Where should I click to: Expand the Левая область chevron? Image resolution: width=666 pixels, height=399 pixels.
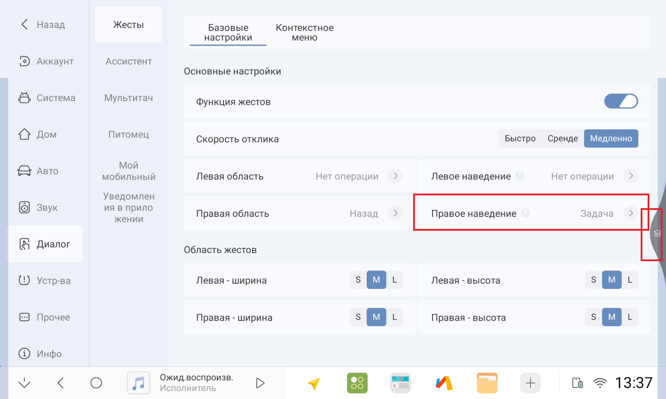395,176
